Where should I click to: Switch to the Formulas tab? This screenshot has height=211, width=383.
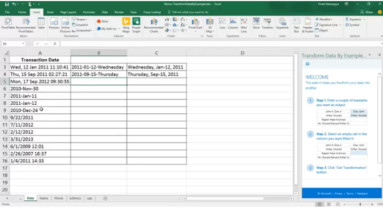(89, 12)
